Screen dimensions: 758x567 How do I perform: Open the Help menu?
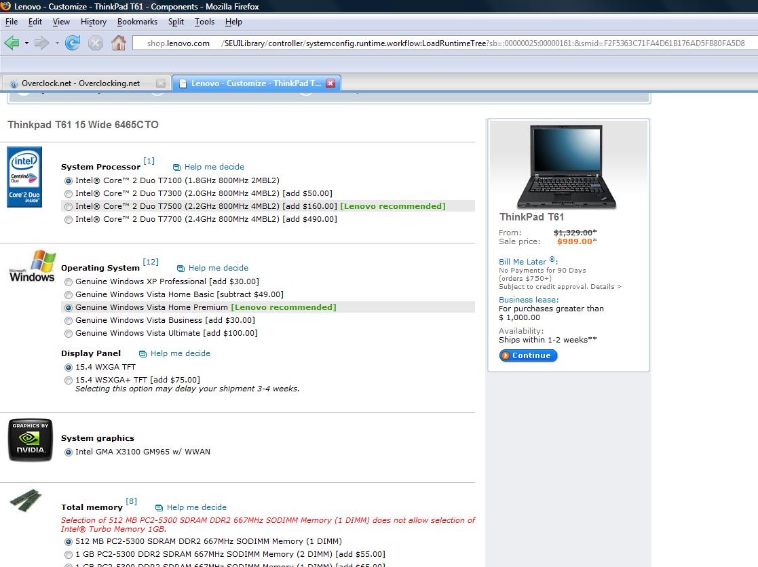(x=233, y=22)
